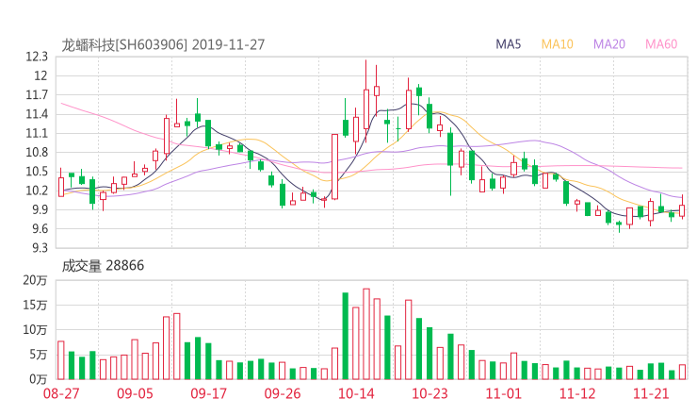This screenshot has width=697, height=415.
Task: Click the 10.5 price axis label
Action: (37, 172)
